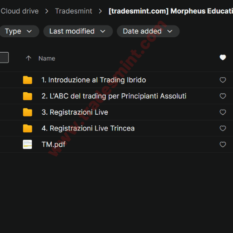
Task: Tick the select-all checkbox
Action: click(x=4, y=57)
